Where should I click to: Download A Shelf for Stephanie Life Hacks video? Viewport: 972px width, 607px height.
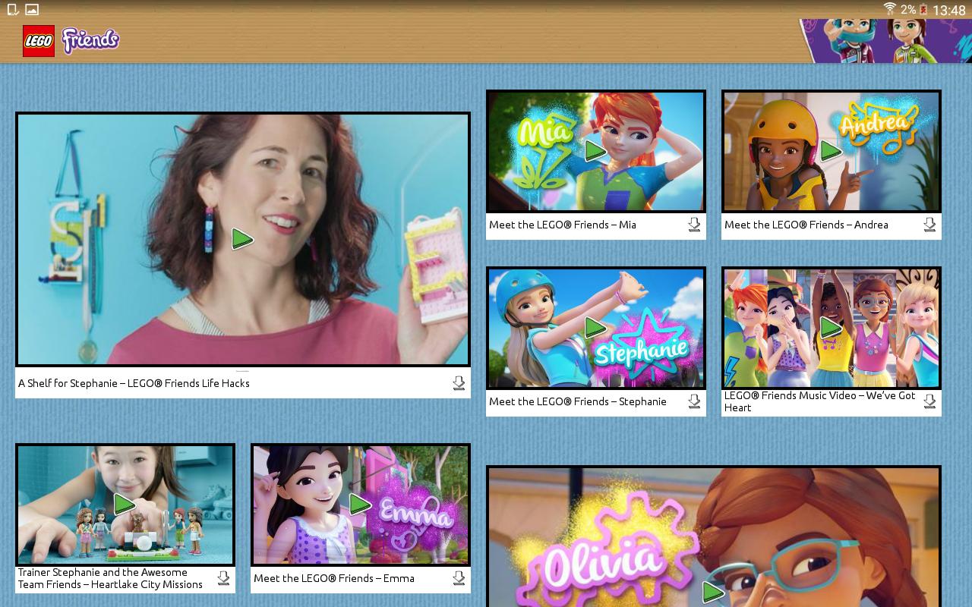(459, 383)
